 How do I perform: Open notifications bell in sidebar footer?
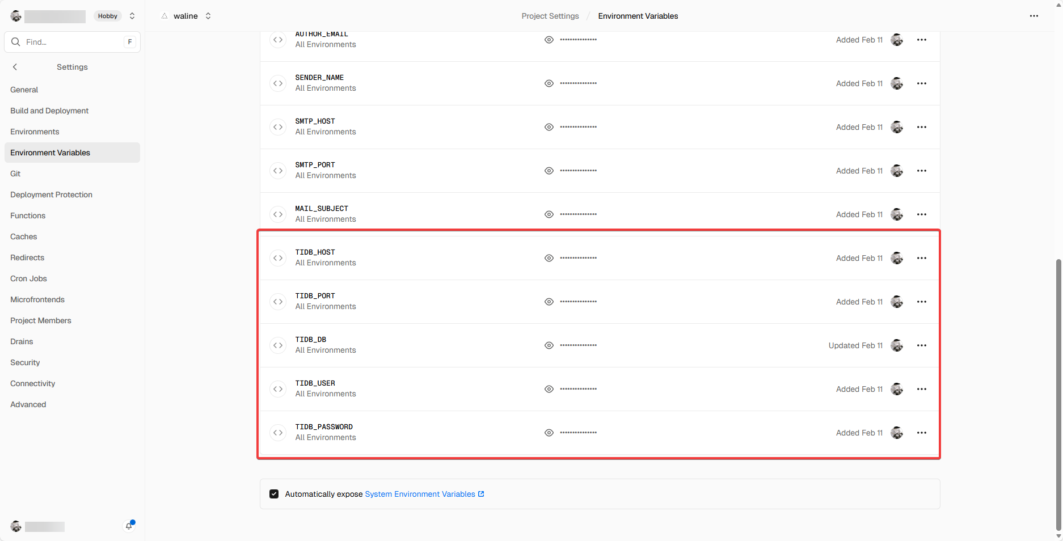point(129,526)
